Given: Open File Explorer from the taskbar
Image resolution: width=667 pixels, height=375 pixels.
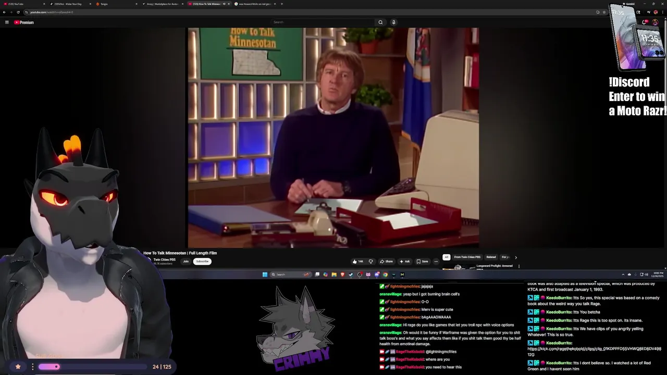Looking at the screenshot, I should (334, 274).
